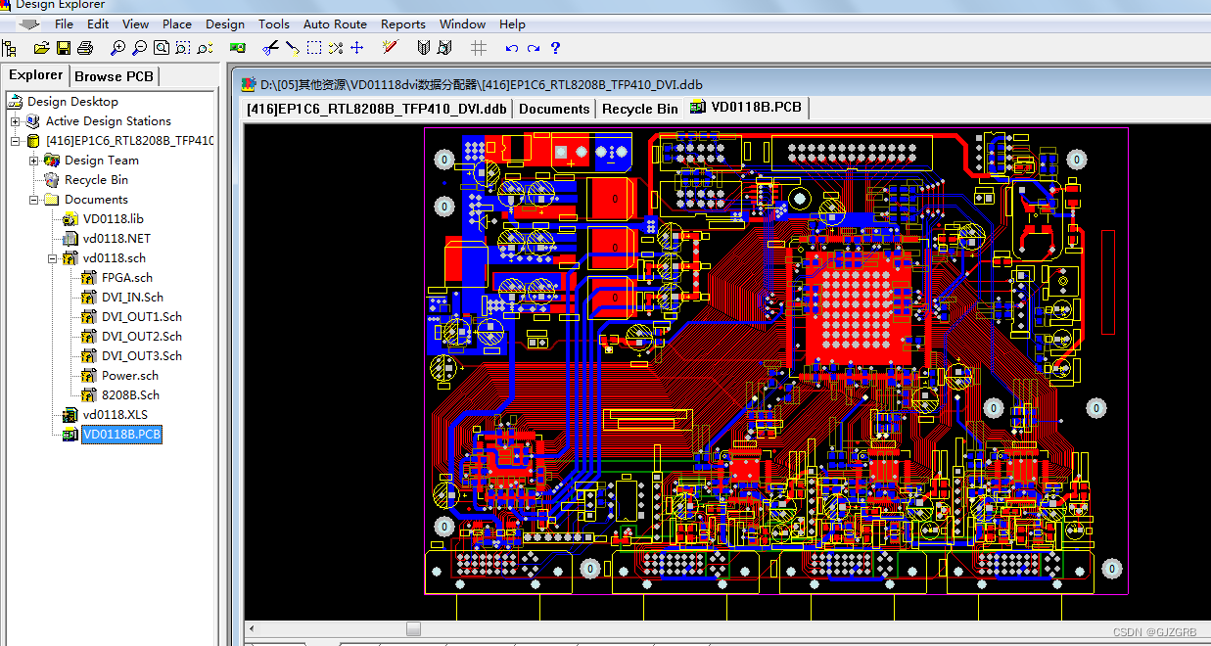Select the Zoom Out tool
Viewport: 1211px width, 646px height.
(x=140, y=47)
